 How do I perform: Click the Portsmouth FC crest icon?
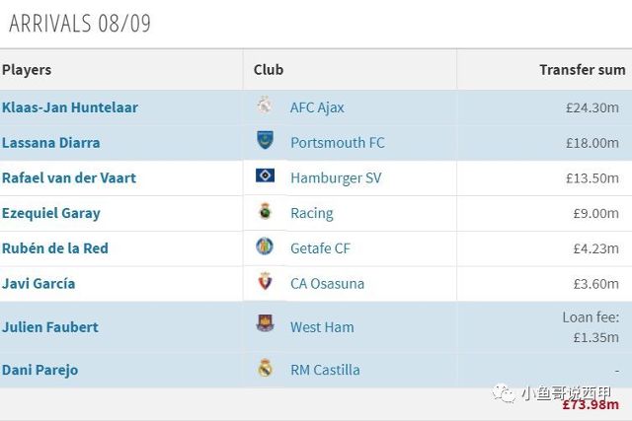[x=265, y=140]
